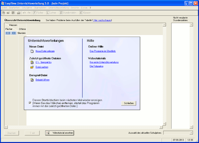Image resolution: width=199 pixels, height=143 pixels.
Task: Open the 'Hier nachschauen!' help link
Action: (x=103, y=20)
